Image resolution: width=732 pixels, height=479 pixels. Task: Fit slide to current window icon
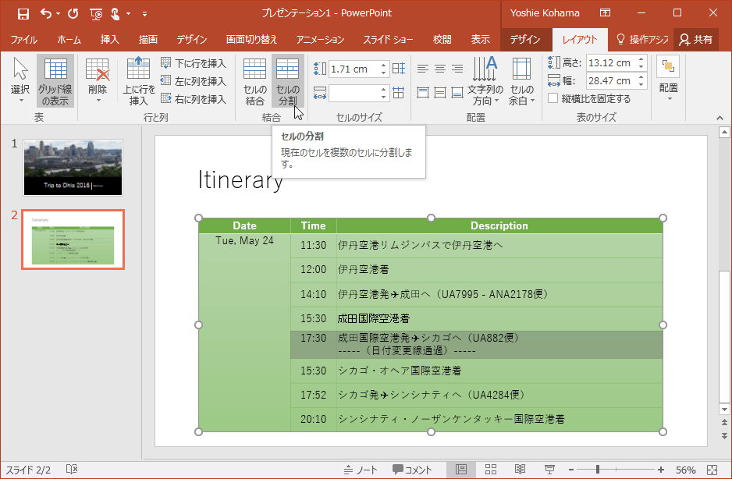[x=712, y=470]
